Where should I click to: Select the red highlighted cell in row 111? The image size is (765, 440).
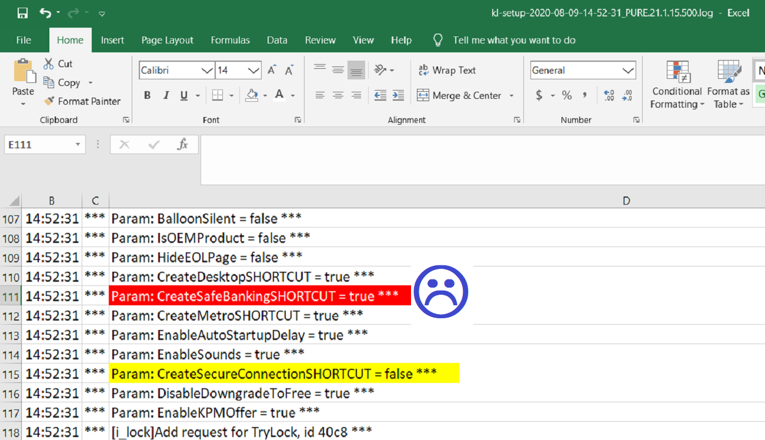[259, 296]
